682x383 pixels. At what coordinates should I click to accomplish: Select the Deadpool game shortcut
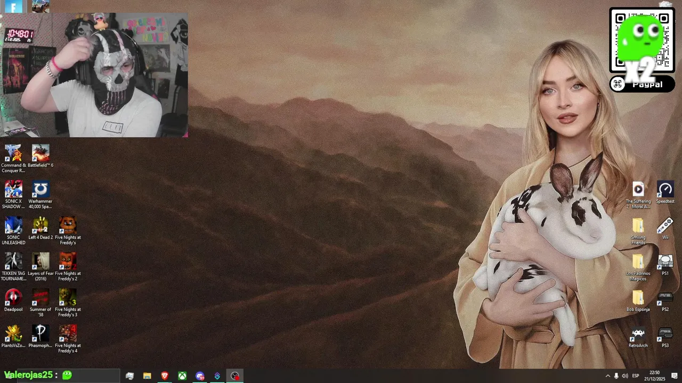13,301
